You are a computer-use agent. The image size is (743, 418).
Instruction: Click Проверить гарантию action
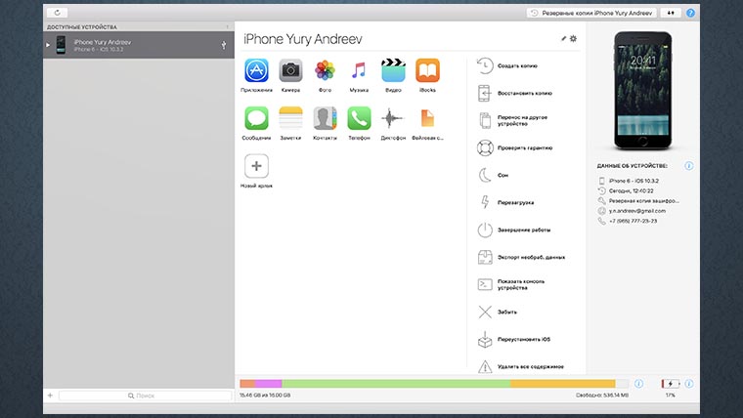514,147
